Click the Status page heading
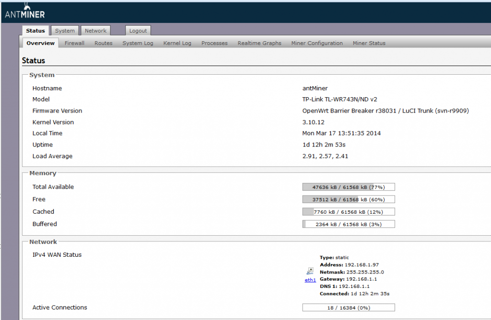491x320 pixels. pyautogui.click(x=34, y=60)
